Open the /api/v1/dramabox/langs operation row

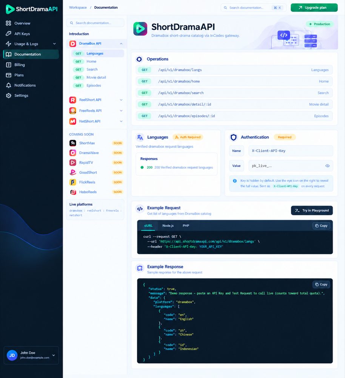coord(234,70)
